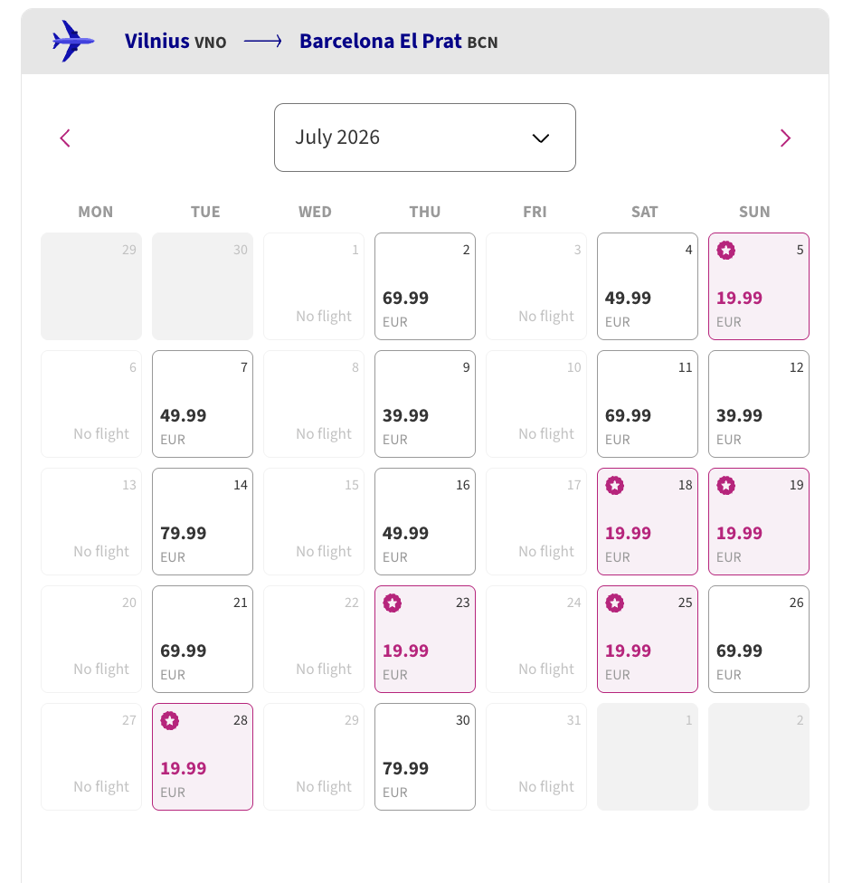Click the chevron in the month selector
843x883 pixels.
click(x=541, y=138)
